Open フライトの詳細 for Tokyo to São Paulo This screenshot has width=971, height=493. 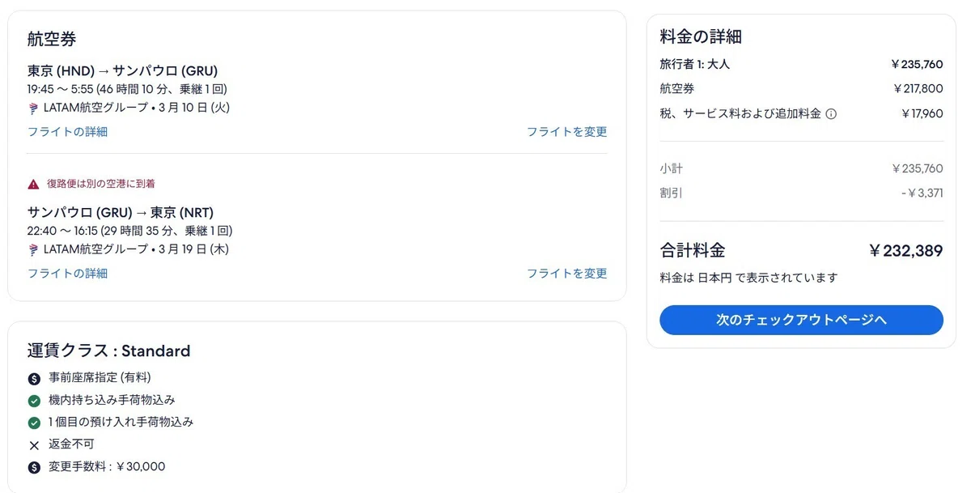(67, 131)
